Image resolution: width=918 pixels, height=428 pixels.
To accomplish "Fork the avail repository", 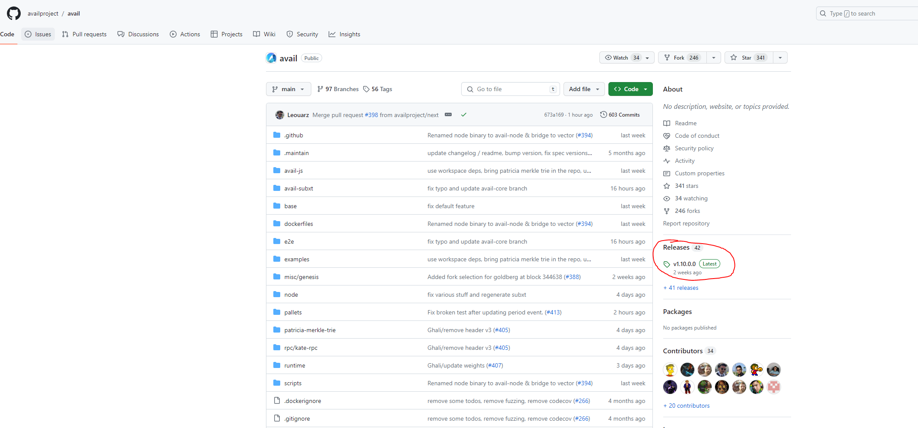I will 682,57.
